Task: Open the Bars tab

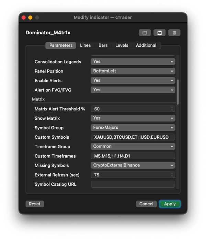Action: point(103,45)
